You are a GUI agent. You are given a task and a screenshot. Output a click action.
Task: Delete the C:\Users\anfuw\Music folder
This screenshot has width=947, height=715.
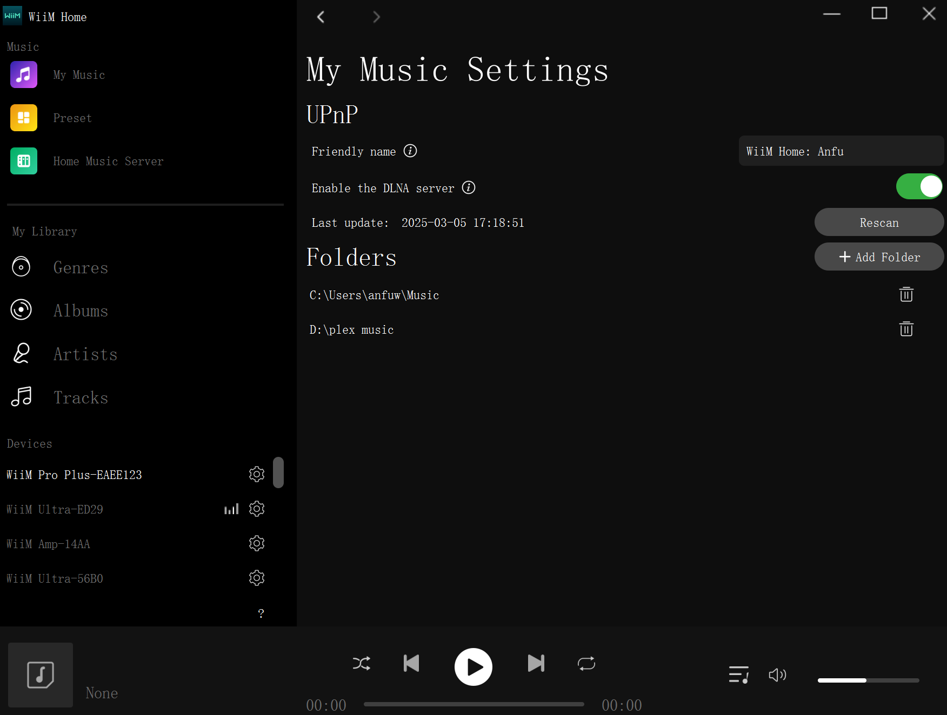click(x=906, y=294)
